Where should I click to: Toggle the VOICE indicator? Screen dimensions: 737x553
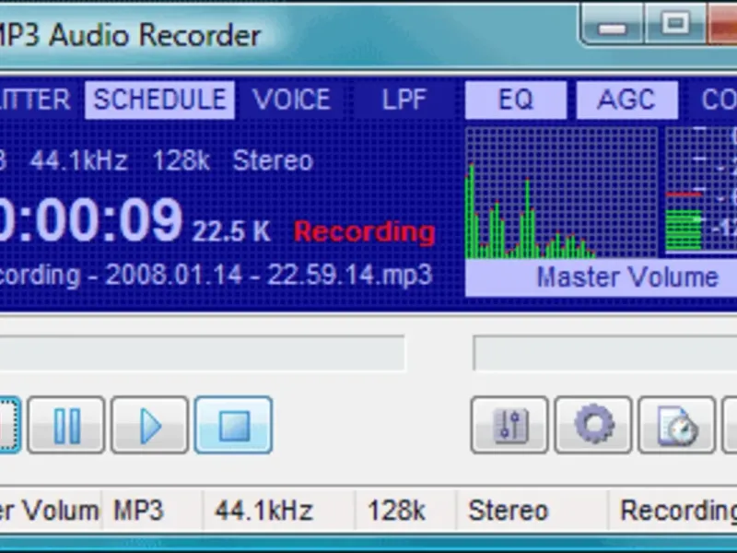pyautogui.click(x=291, y=100)
